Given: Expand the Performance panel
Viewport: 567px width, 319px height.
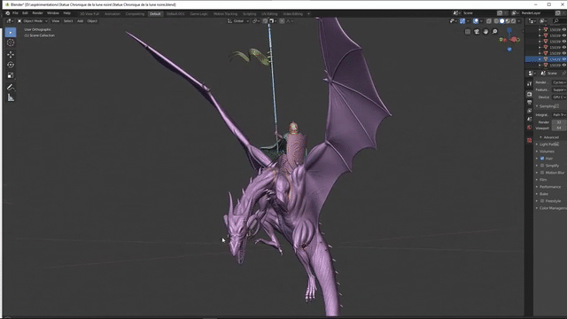Looking at the screenshot, I should coord(548,187).
